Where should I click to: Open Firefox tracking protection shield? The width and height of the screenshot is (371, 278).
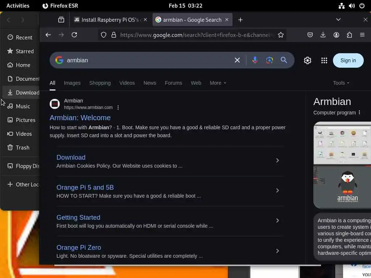(x=104, y=35)
